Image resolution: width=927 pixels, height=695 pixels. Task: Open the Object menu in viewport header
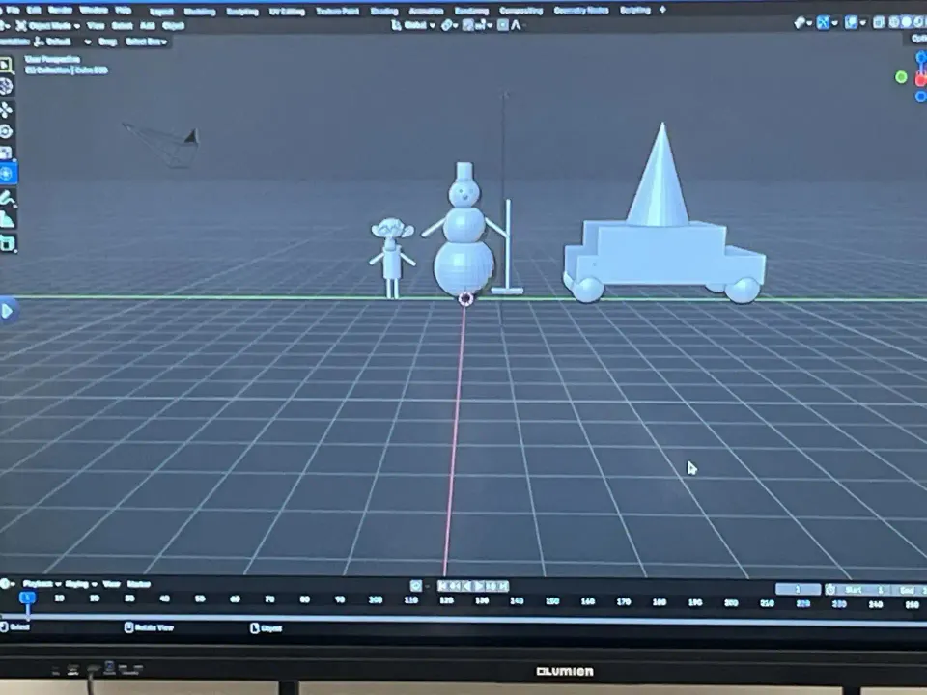[x=173, y=25]
